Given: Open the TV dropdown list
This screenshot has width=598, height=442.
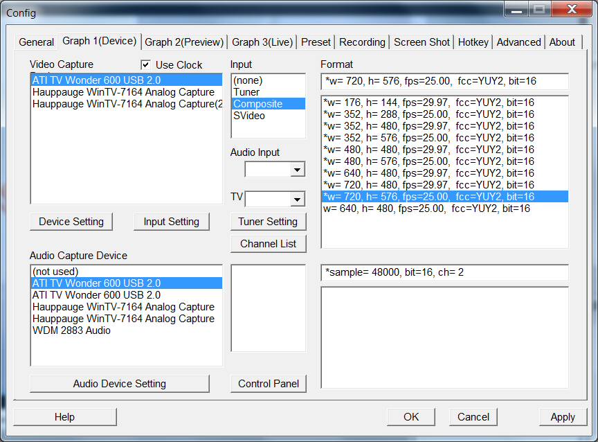Looking at the screenshot, I should pyautogui.click(x=297, y=200).
